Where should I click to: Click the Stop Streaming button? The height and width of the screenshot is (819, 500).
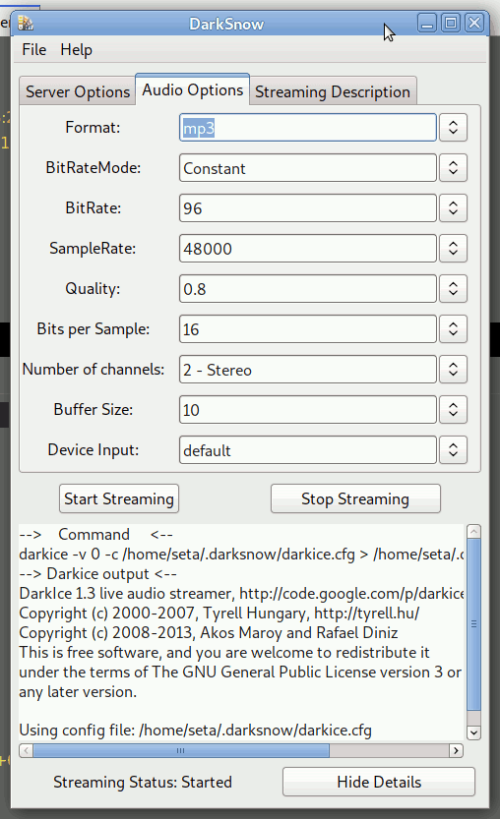click(355, 498)
